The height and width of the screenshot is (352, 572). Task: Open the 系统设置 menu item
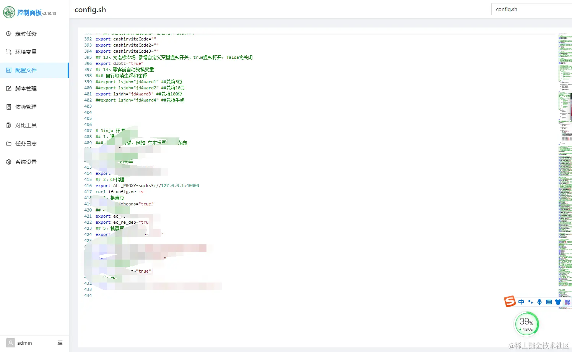click(34, 162)
